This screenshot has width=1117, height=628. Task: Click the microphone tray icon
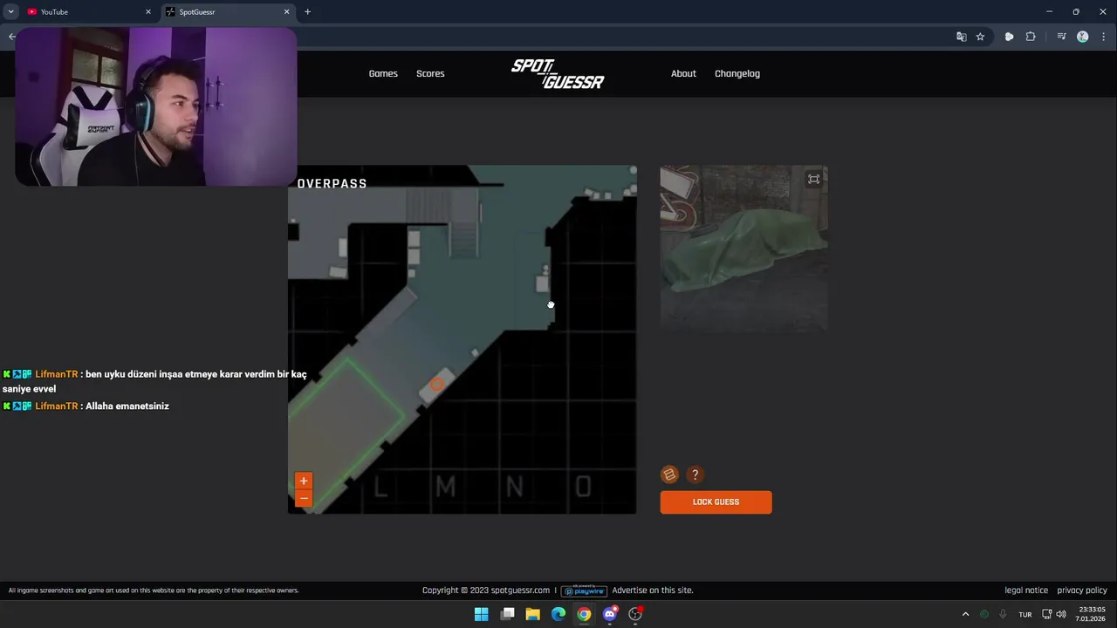tap(1003, 614)
